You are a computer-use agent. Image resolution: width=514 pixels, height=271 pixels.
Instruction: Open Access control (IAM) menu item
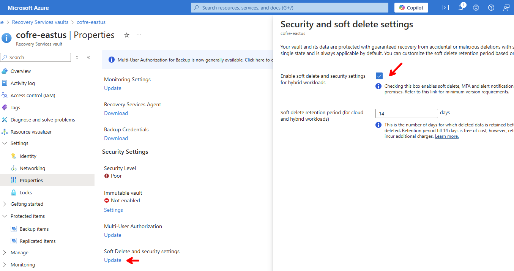pyautogui.click(x=33, y=96)
